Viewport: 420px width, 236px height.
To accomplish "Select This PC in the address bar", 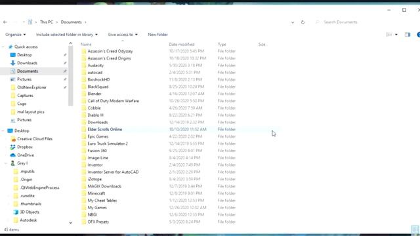I will click(47, 22).
